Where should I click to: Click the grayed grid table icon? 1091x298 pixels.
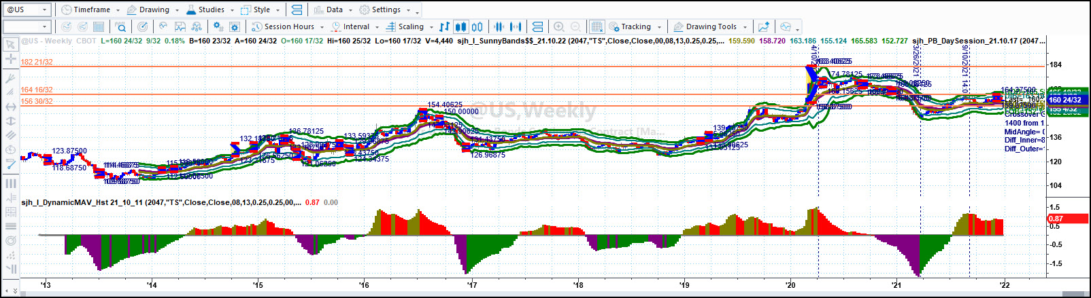point(99,26)
